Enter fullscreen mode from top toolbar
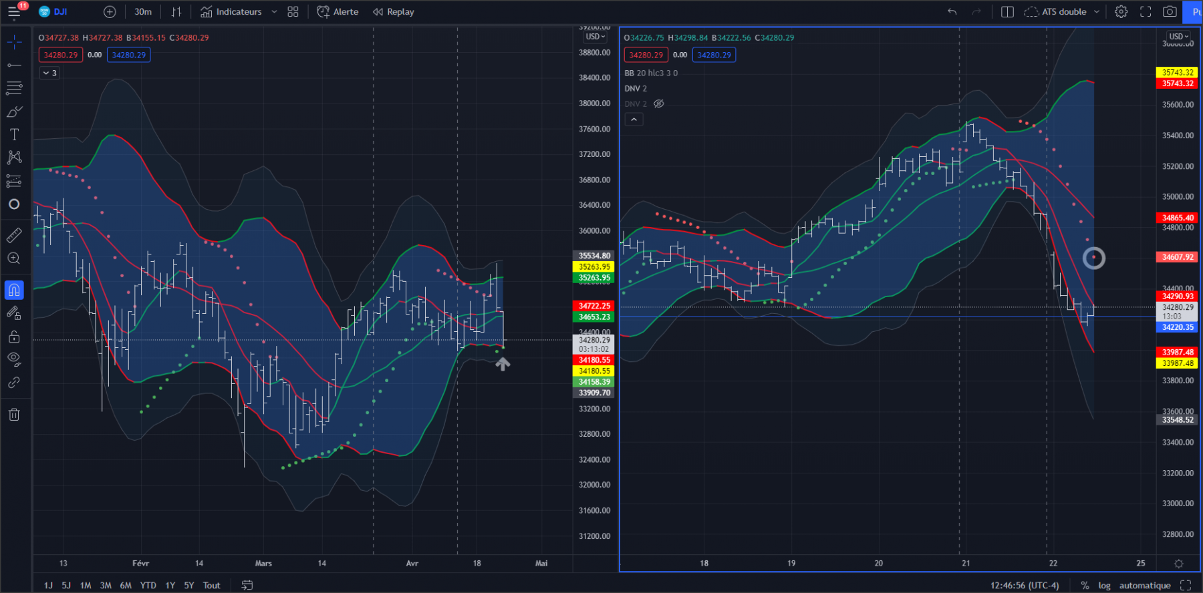This screenshot has height=593, width=1203. [1146, 12]
